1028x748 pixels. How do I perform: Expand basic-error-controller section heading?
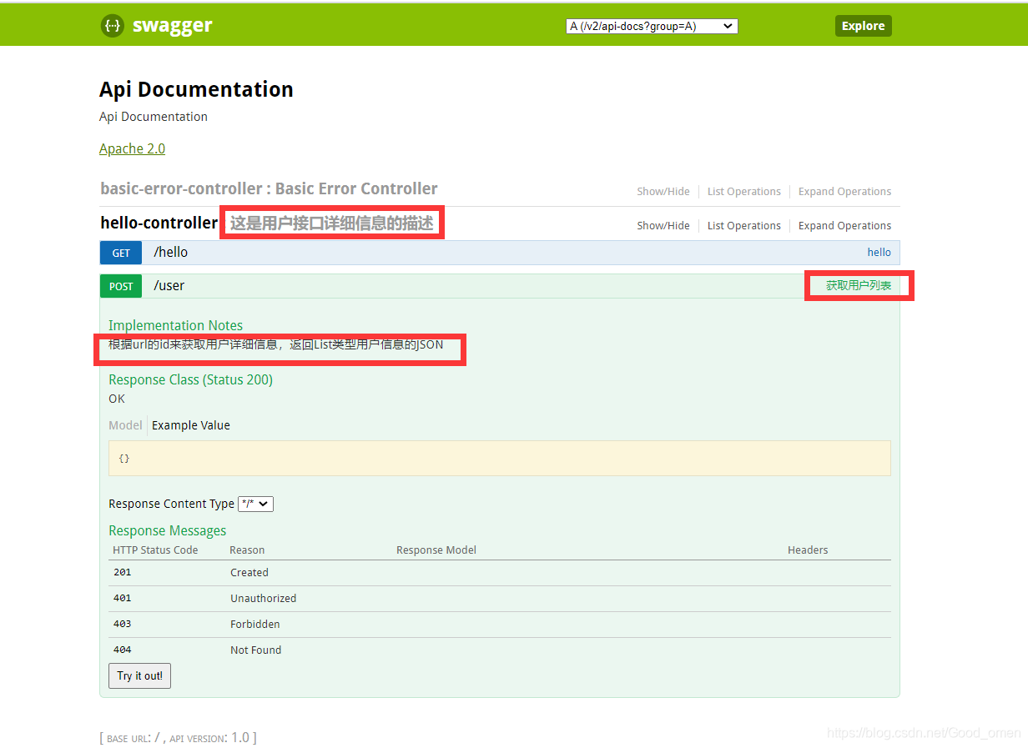tap(269, 188)
